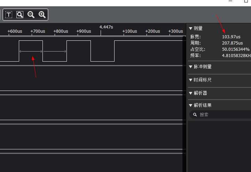
Task: Click the +200us ruler tick label
Action: pos(152,31)
